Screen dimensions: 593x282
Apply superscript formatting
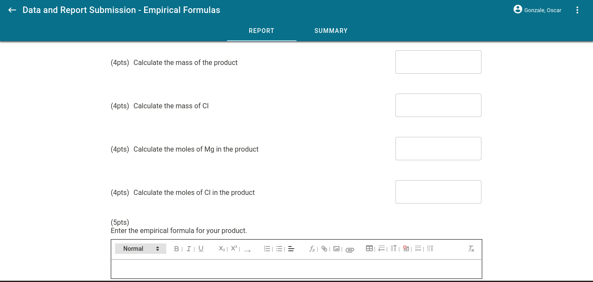coord(234,248)
